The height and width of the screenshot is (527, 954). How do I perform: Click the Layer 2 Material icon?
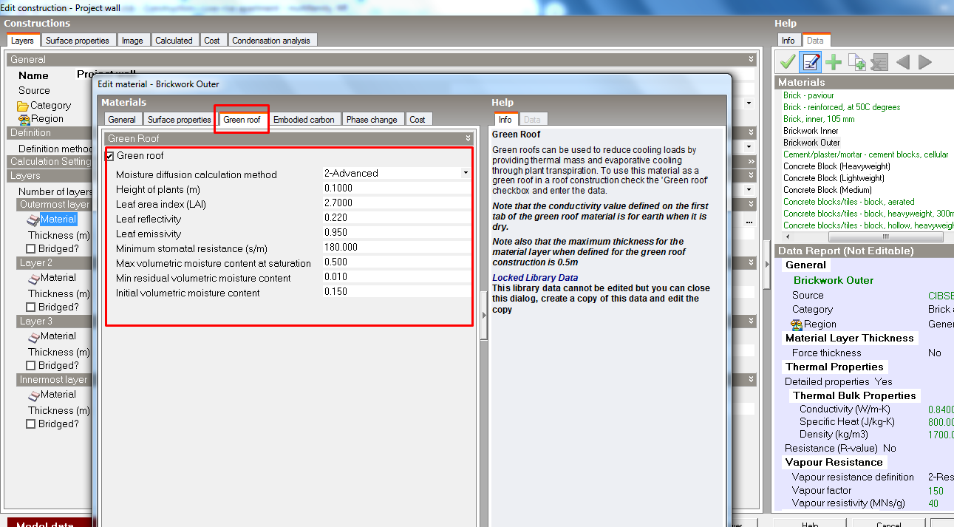(33, 279)
